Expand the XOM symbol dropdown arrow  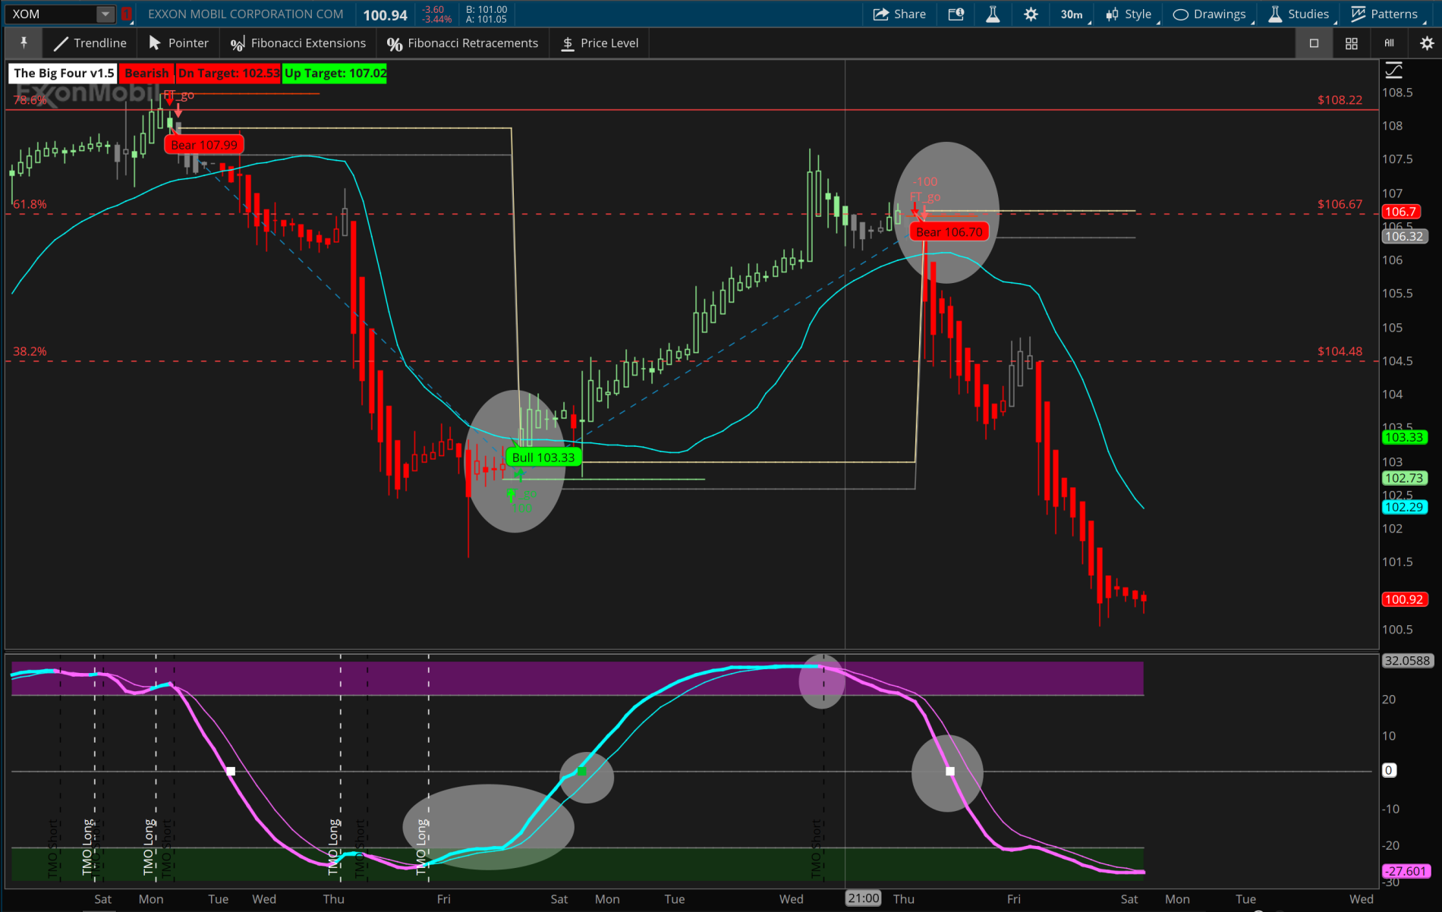click(105, 14)
